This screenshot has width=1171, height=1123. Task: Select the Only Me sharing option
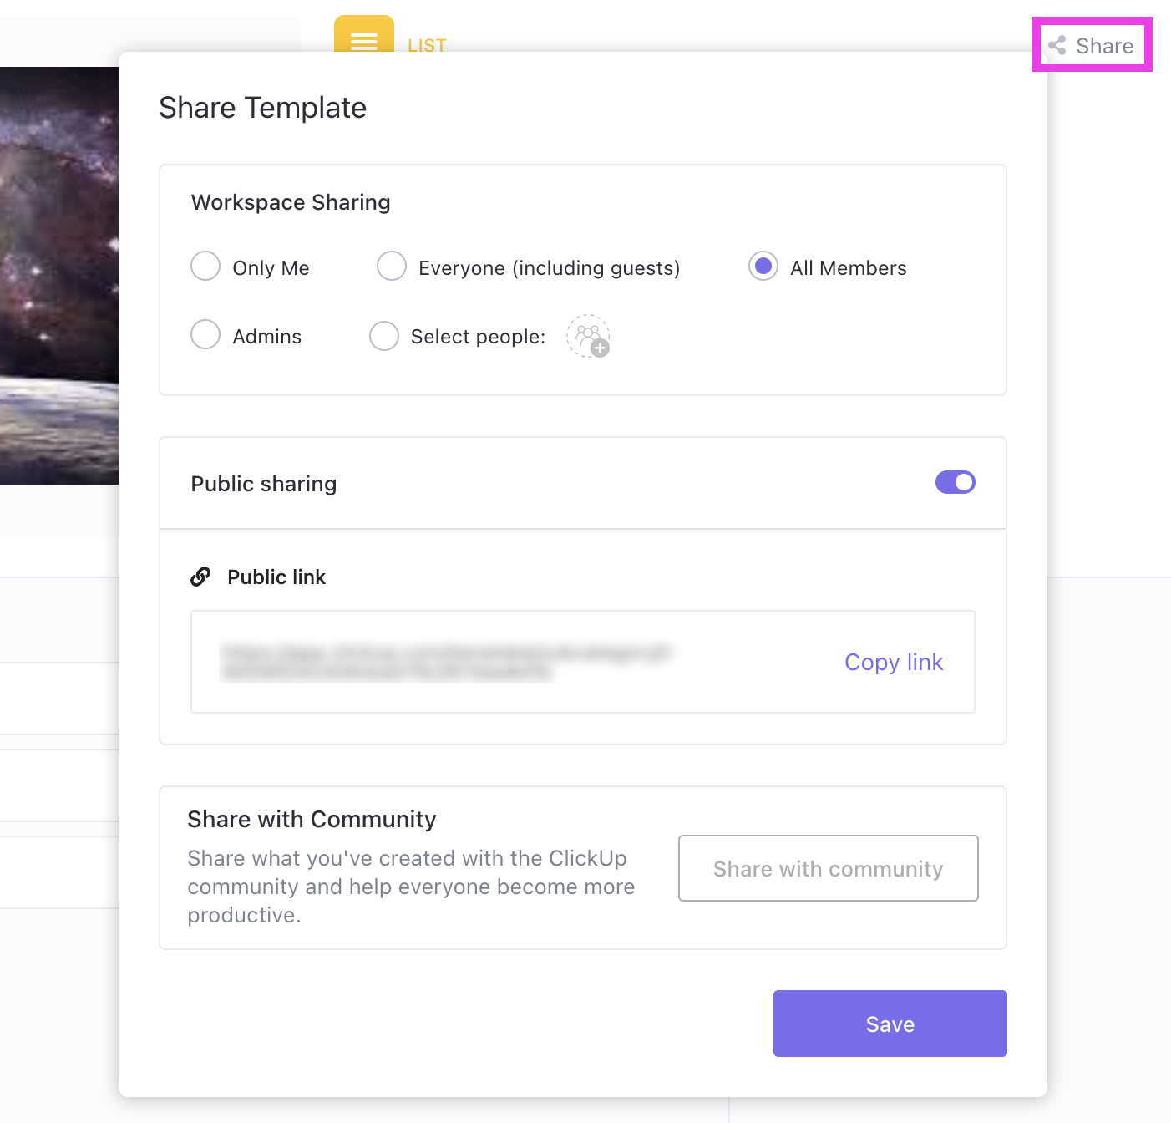coord(205,266)
